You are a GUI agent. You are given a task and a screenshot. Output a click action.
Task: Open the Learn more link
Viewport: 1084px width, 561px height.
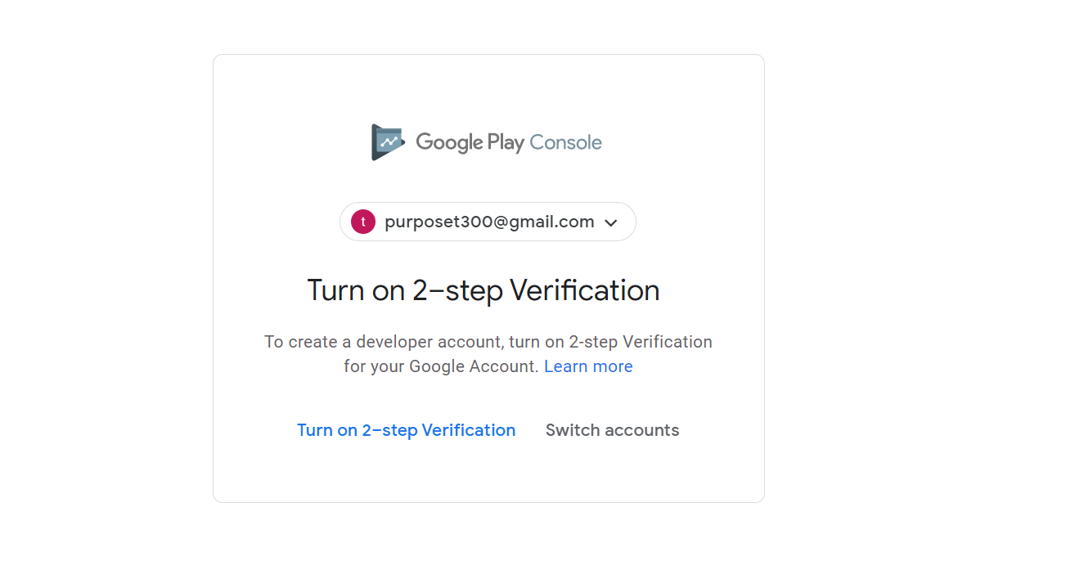[588, 366]
